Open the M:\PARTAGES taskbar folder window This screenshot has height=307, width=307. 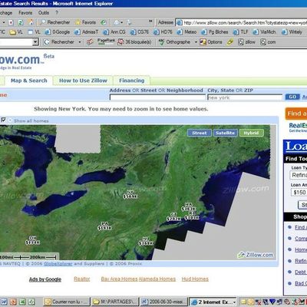[x=115, y=302]
